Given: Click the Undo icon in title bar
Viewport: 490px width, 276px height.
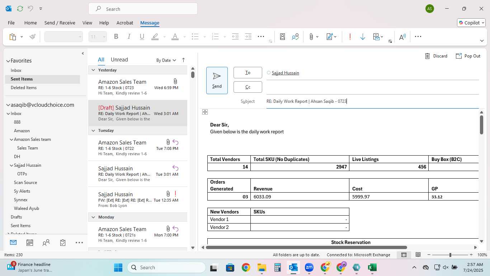Looking at the screenshot, I should pos(30,9).
